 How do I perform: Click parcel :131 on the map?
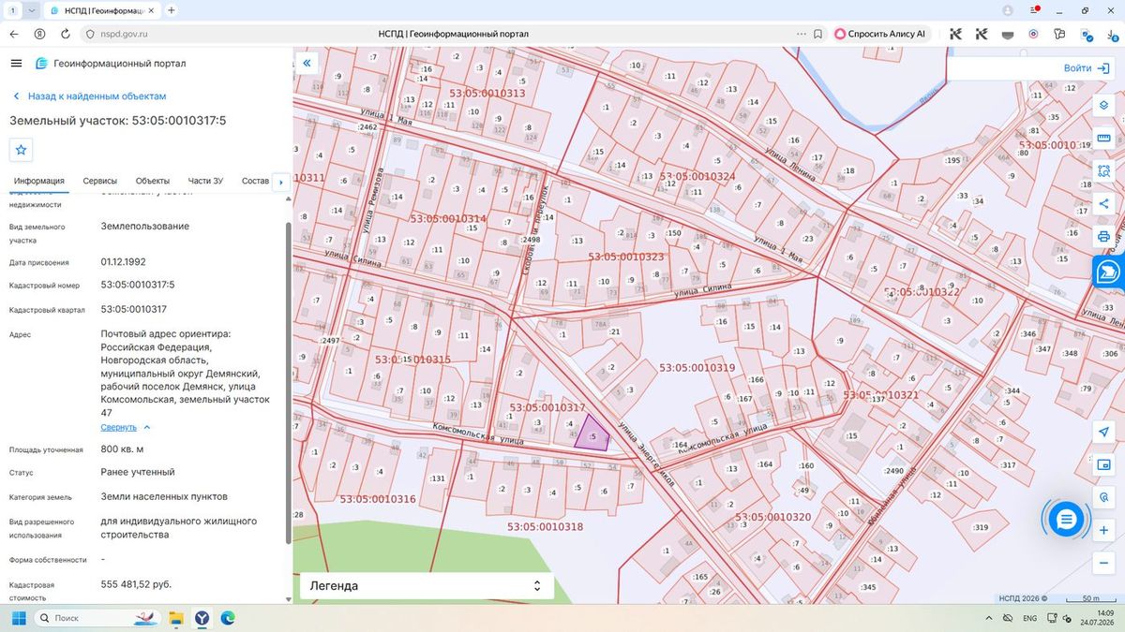438,478
